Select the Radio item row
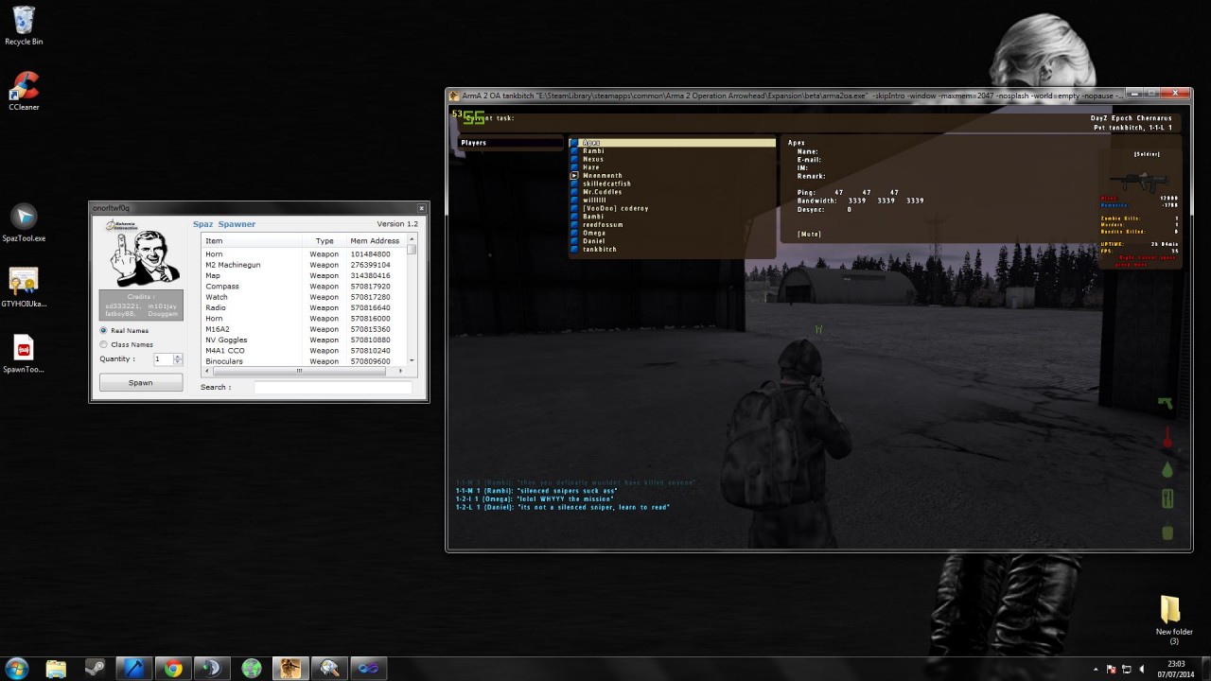 [x=305, y=307]
